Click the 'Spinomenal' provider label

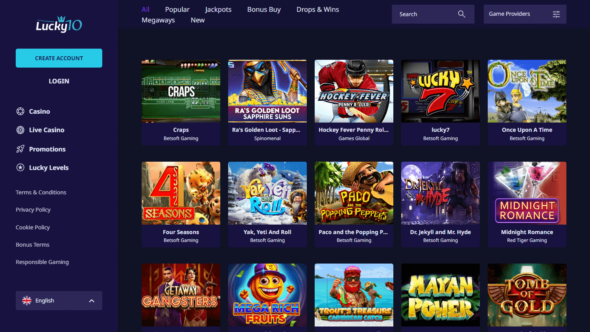(x=267, y=138)
